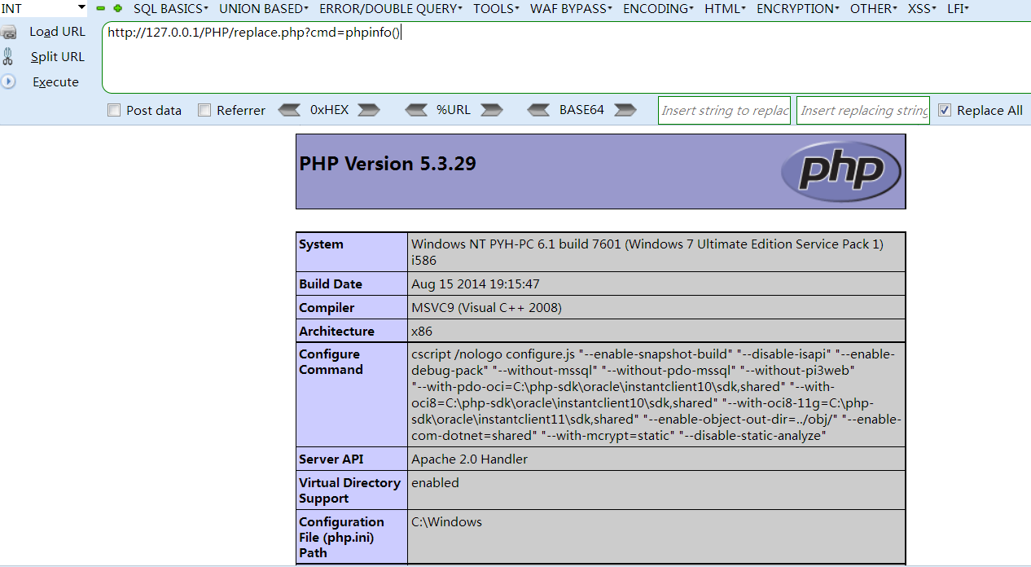Open the ENCRYPTION menu
The width and height of the screenshot is (1031, 567).
[798, 8]
